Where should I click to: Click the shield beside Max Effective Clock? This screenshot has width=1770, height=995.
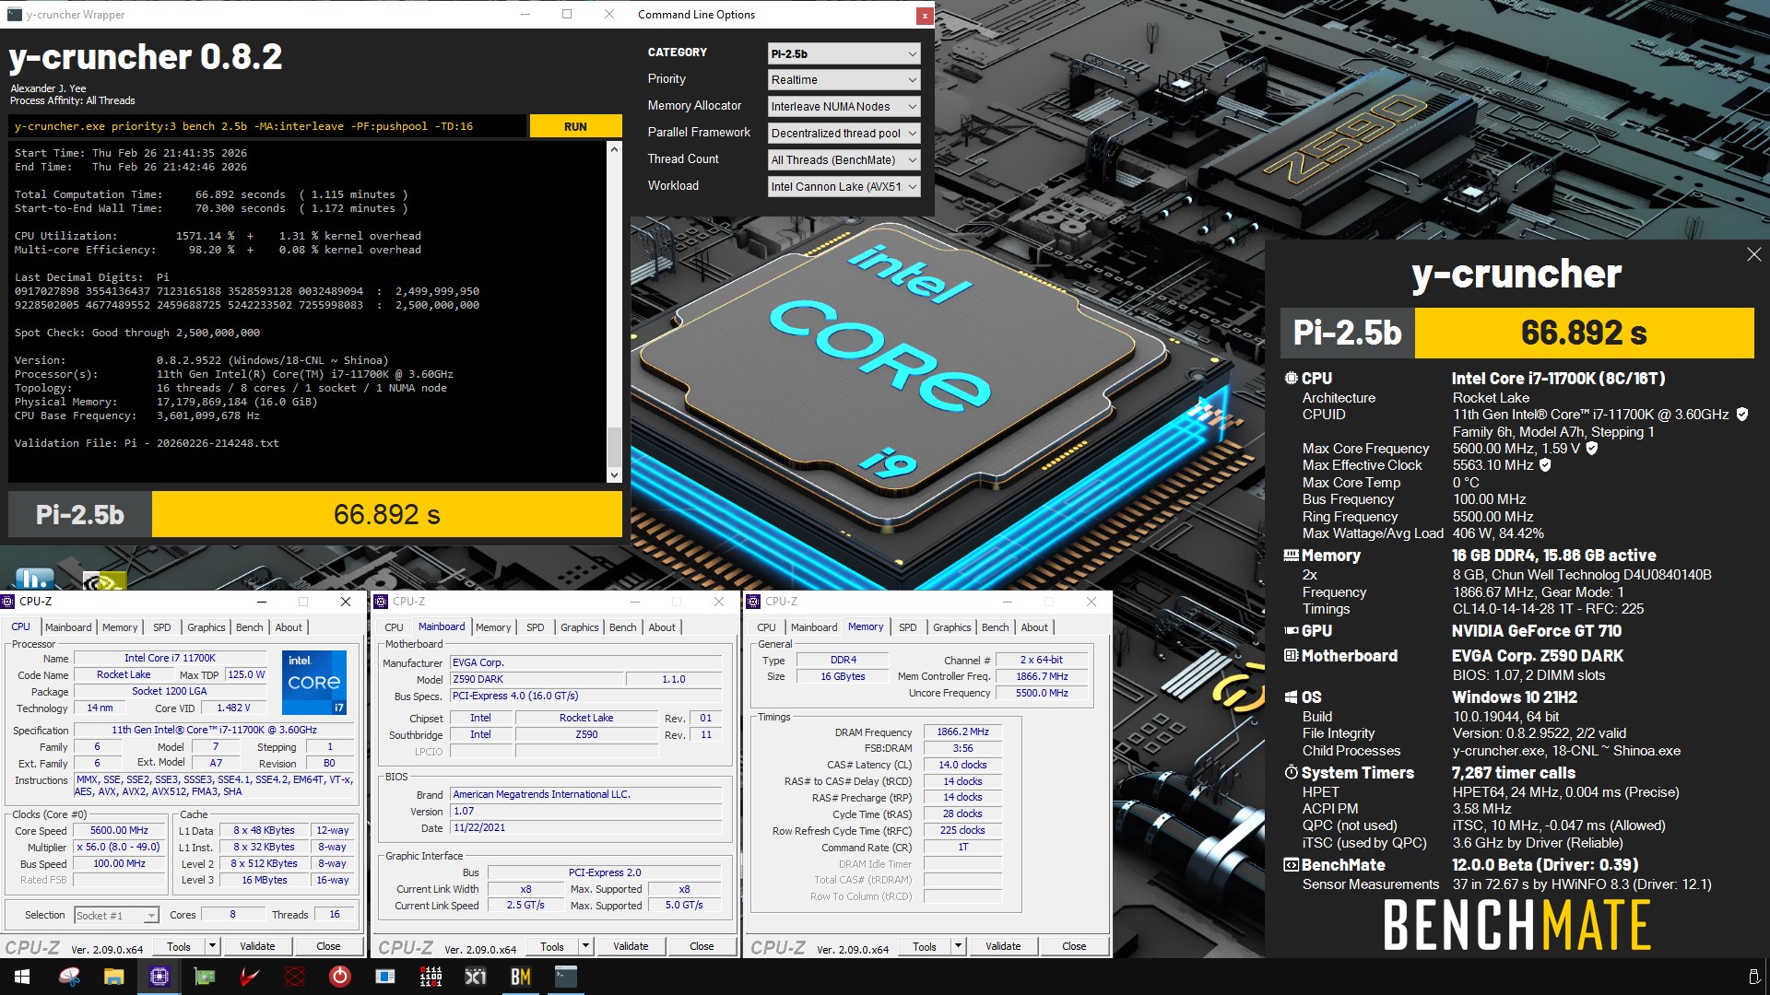click(x=1545, y=465)
